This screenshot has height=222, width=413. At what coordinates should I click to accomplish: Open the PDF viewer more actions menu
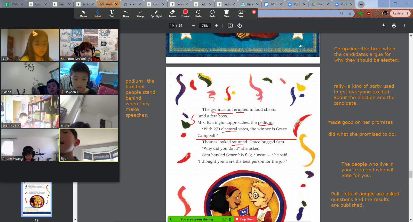(x=404, y=26)
